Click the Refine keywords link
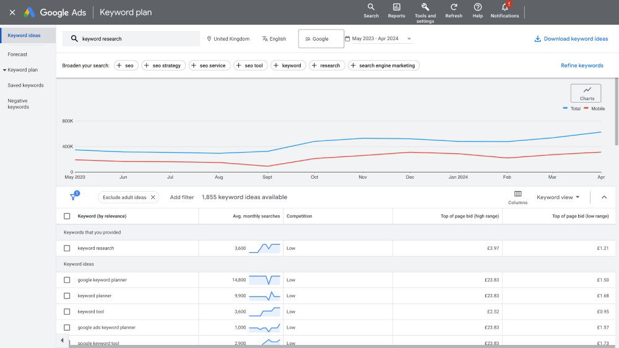 582,66
